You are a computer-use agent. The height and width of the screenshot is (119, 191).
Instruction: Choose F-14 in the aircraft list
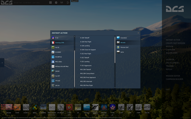(62, 38)
